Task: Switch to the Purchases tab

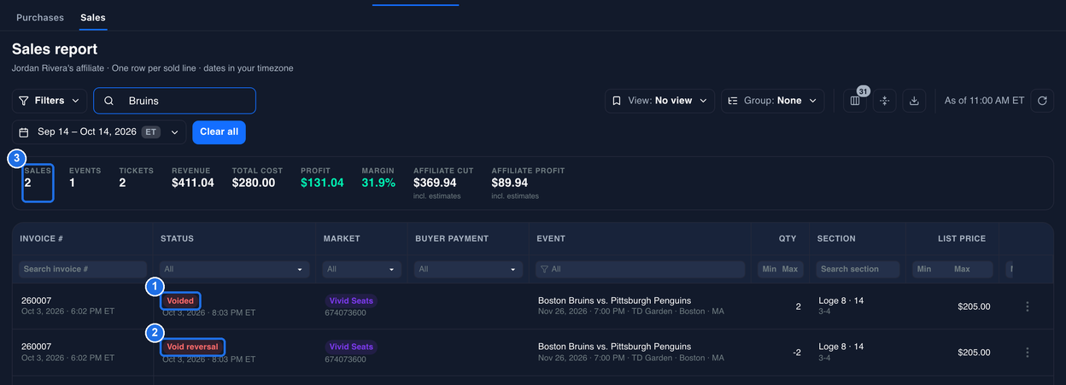Action: tap(40, 17)
